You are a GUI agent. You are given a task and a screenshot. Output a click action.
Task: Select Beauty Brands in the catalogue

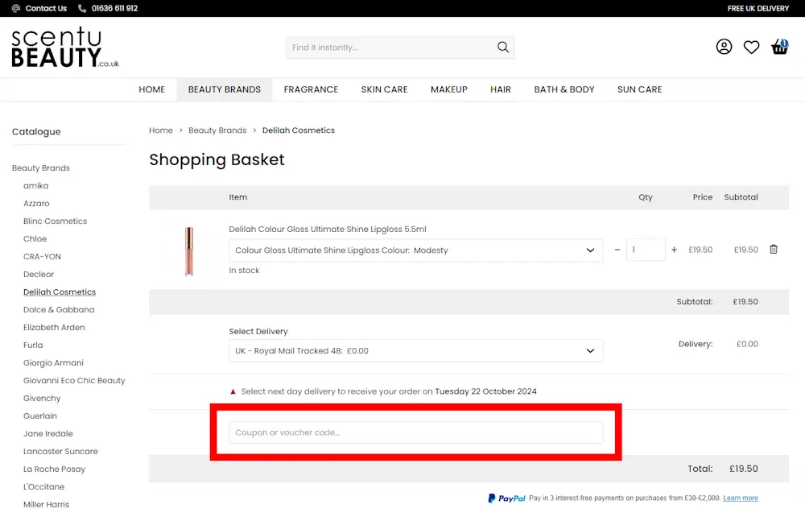click(40, 168)
